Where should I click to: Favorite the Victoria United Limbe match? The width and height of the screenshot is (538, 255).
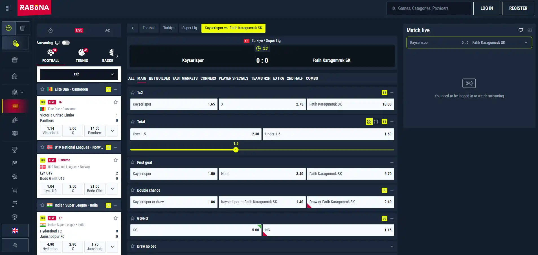(116, 102)
